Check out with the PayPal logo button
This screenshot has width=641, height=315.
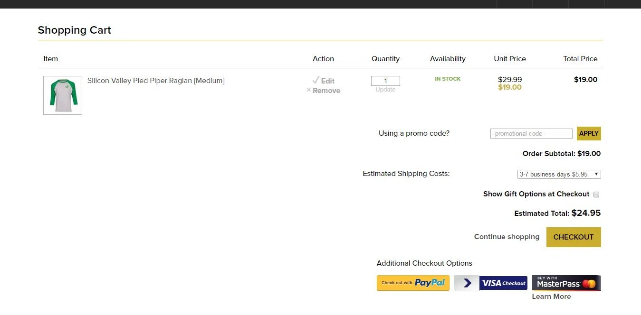click(413, 283)
